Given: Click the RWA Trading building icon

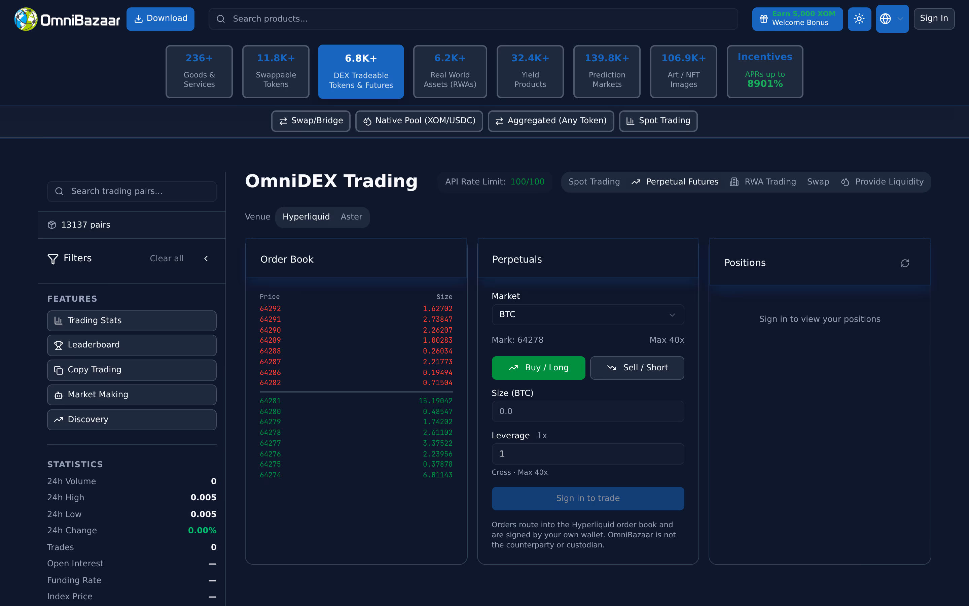Looking at the screenshot, I should tap(734, 182).
